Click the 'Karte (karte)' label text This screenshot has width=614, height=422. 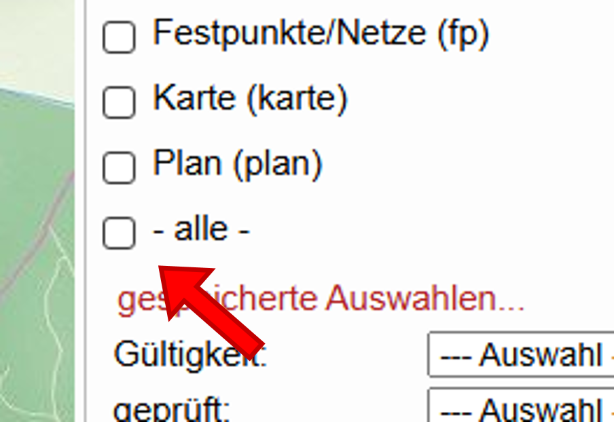click(x=250, y=99)
